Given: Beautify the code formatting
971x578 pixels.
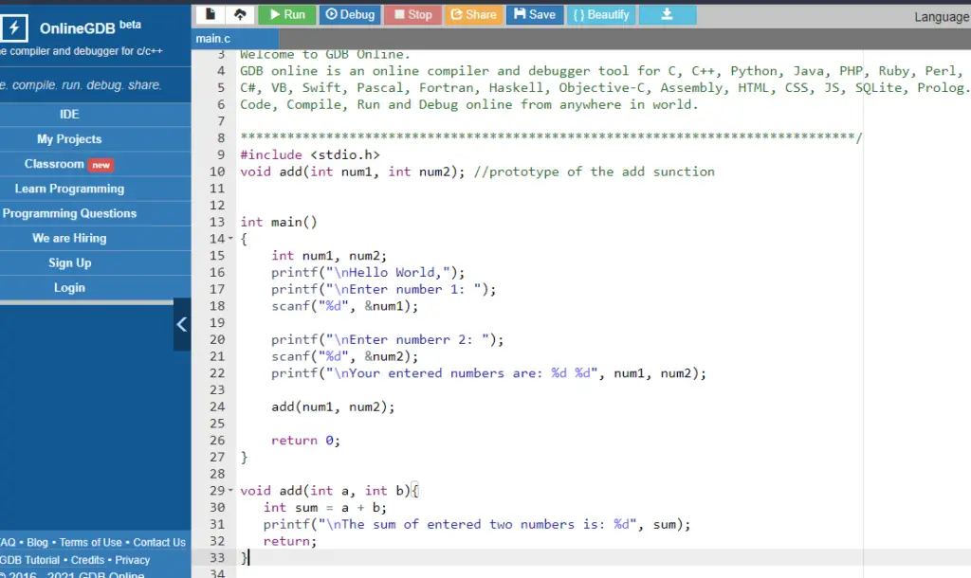Looking at the screenshot, I should click(x=600, y=14).
